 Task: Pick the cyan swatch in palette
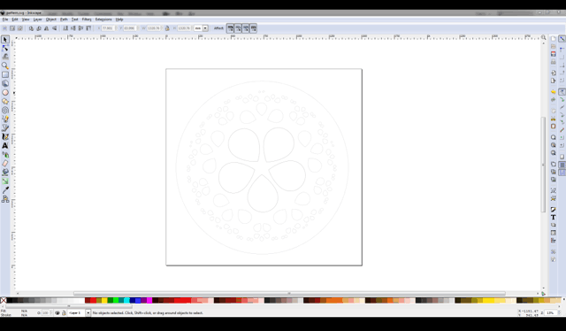(x=126, y=300)
